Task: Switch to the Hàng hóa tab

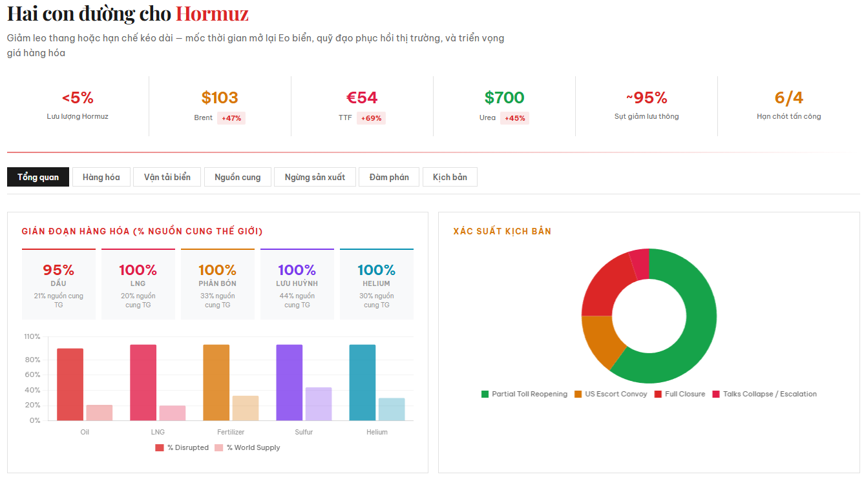Action: pos(101,177)
